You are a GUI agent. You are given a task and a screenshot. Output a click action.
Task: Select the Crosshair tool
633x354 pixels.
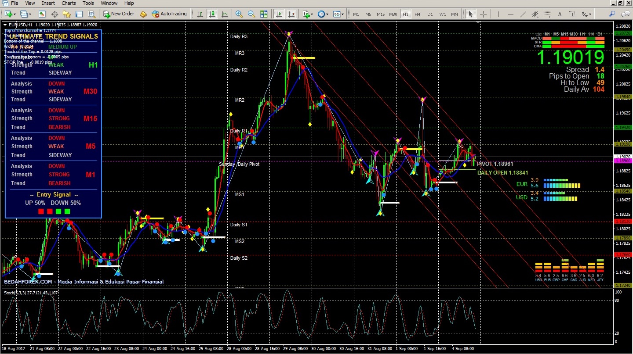[483, 14]
